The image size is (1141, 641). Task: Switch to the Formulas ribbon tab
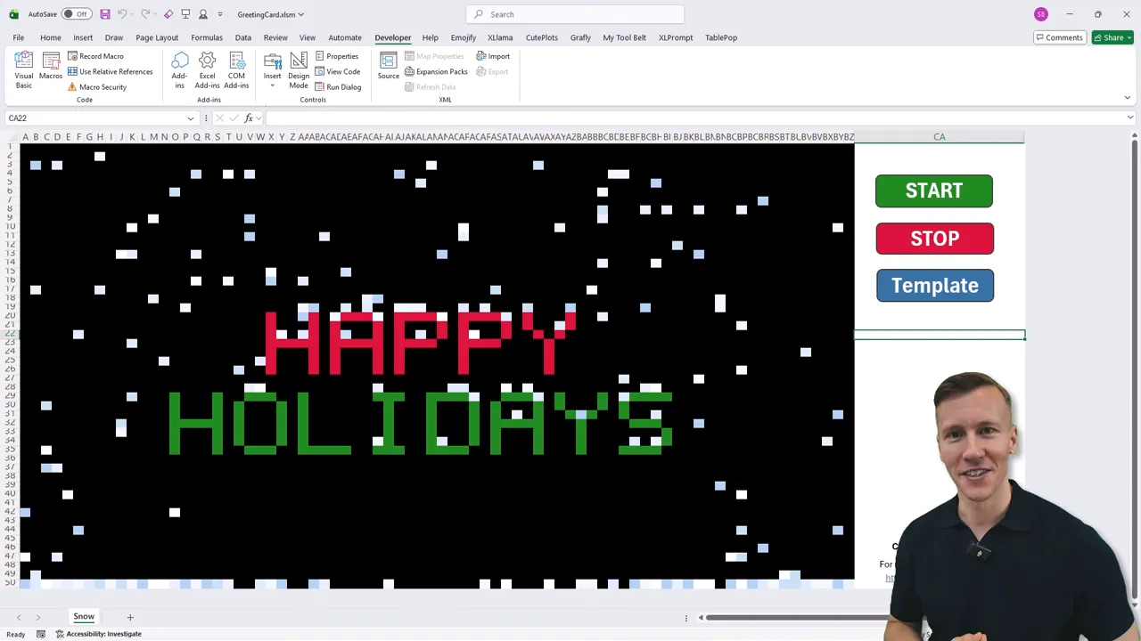pos(206,37)
